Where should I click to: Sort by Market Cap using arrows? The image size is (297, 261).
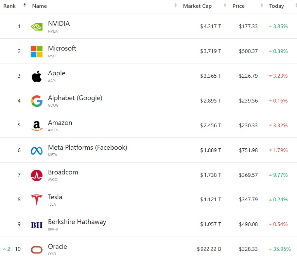(x=225, y=5)
